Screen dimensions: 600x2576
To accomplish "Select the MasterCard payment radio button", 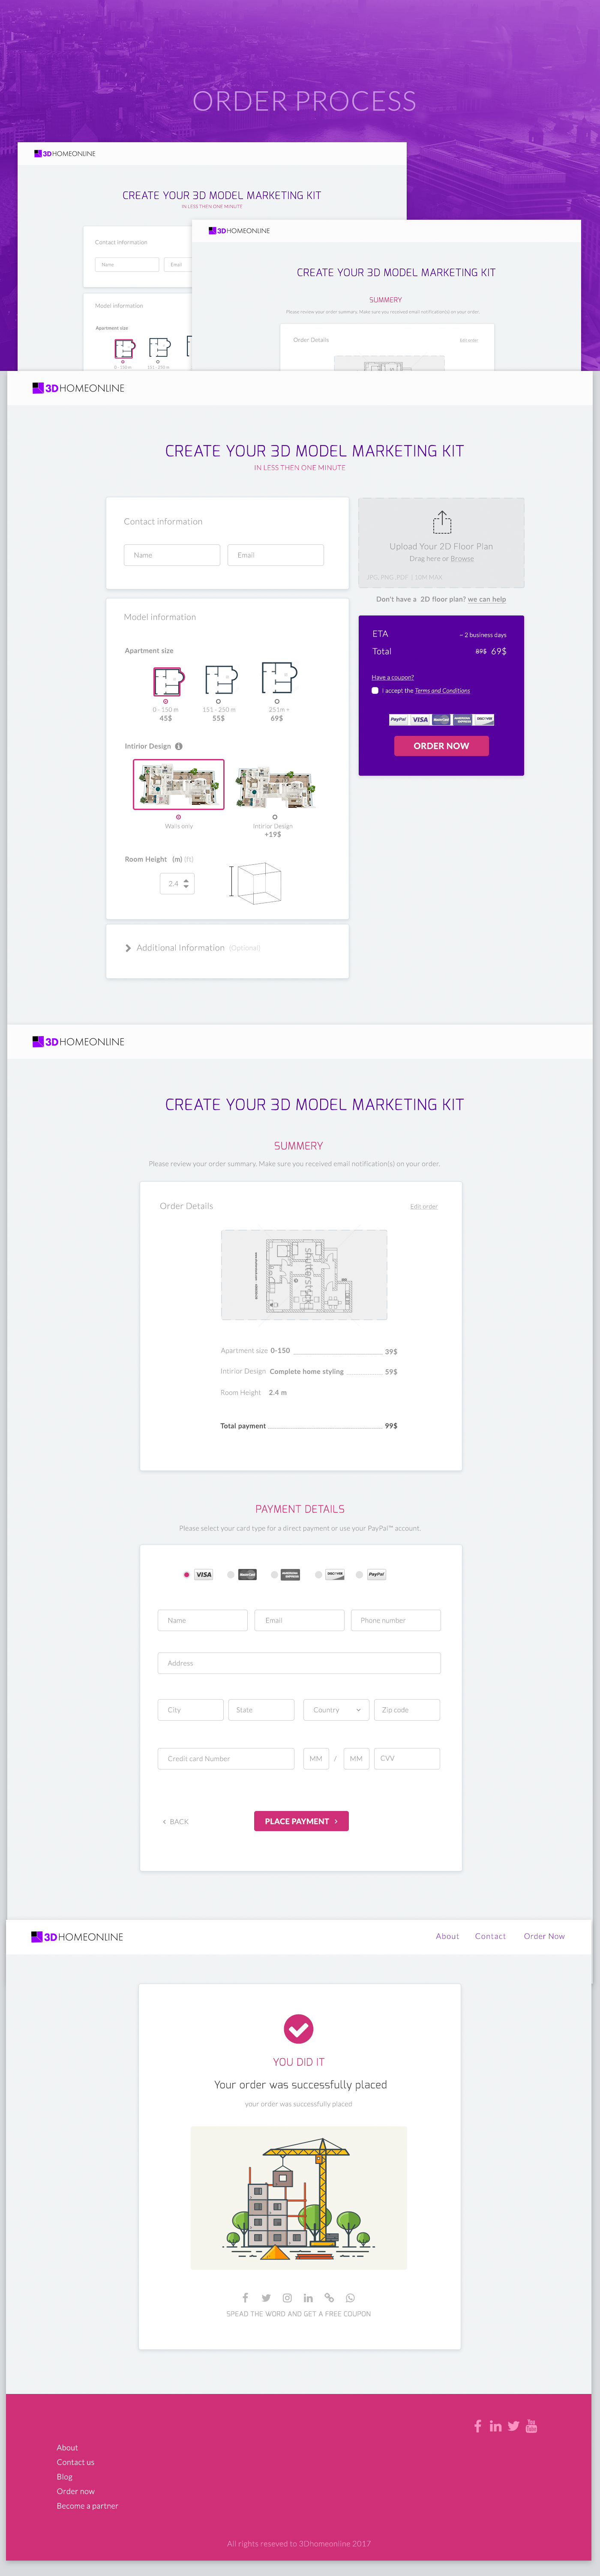I will pos(230,1574).
